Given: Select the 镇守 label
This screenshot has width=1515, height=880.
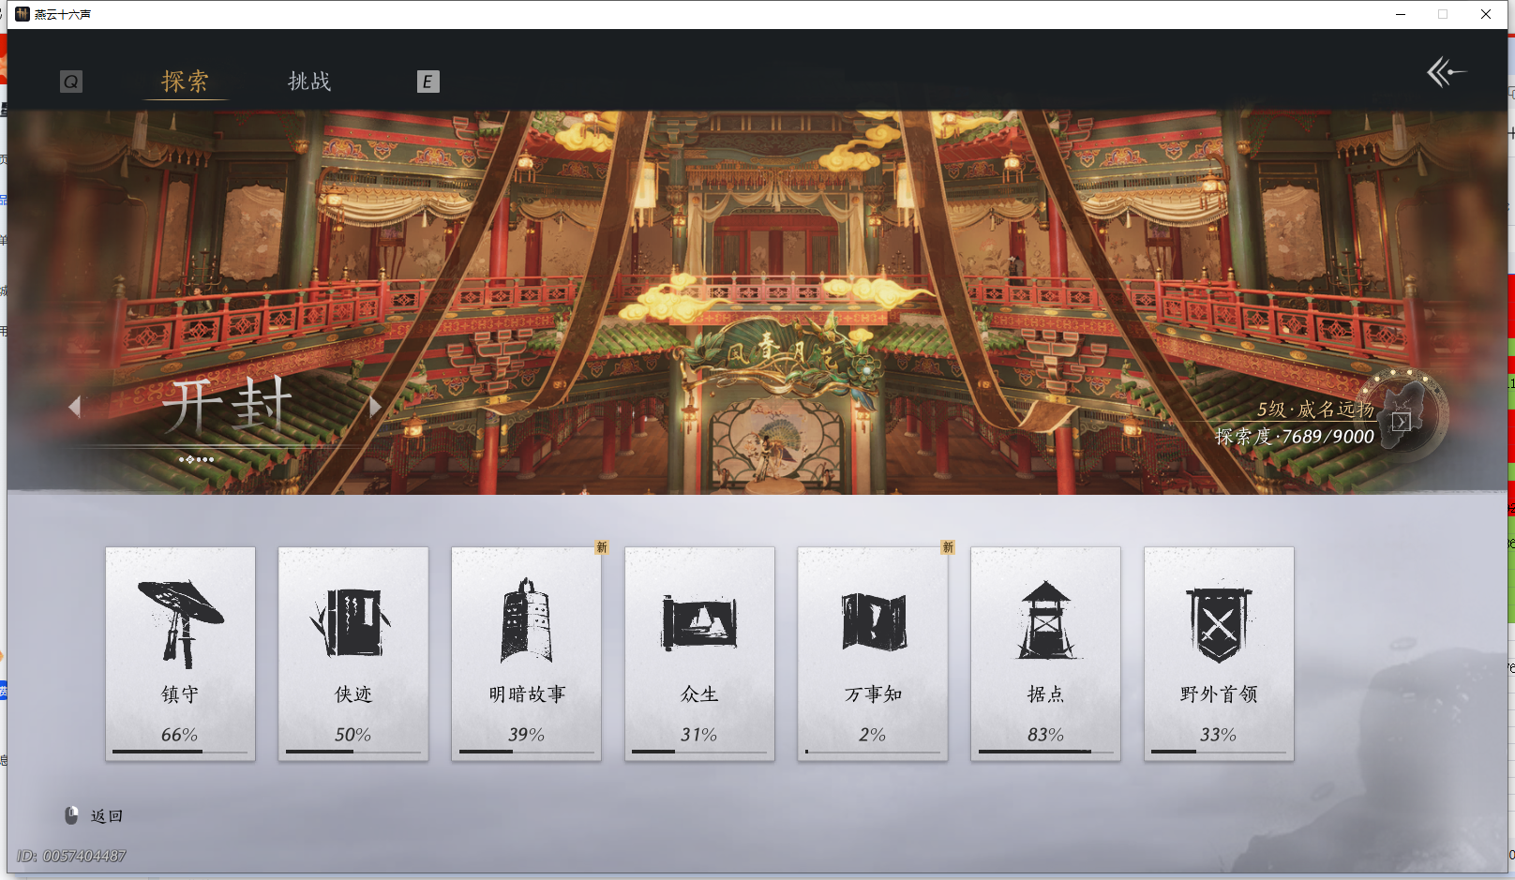Looking at the screenshot, I should (x=180, y=694).
